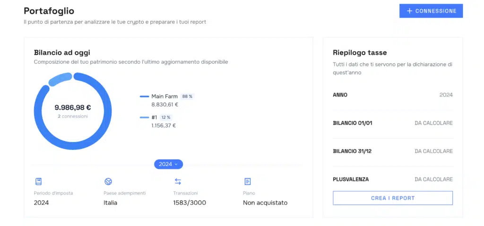Click the #1 connection legend line marker

144,117
